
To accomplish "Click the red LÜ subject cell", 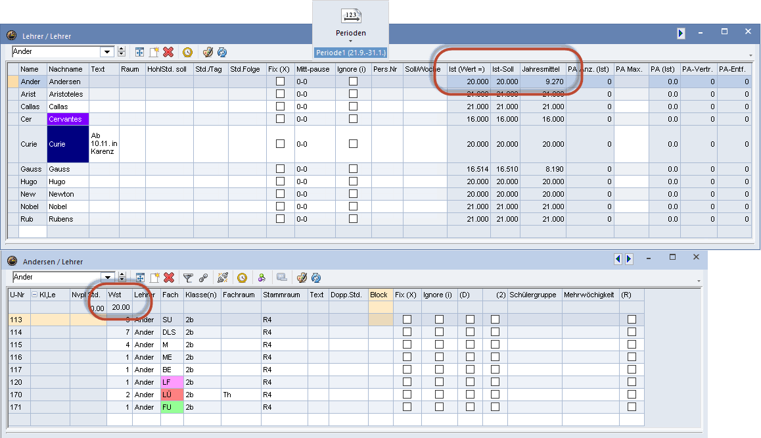I will [x=172, y=395].
